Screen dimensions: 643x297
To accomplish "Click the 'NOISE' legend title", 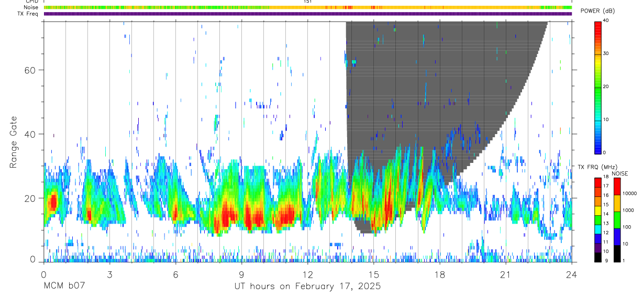I will click(620, 173).
